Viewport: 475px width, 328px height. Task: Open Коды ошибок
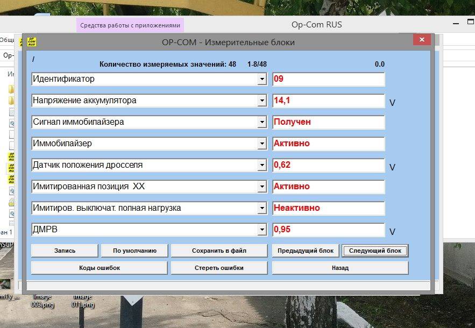point(100,268)
